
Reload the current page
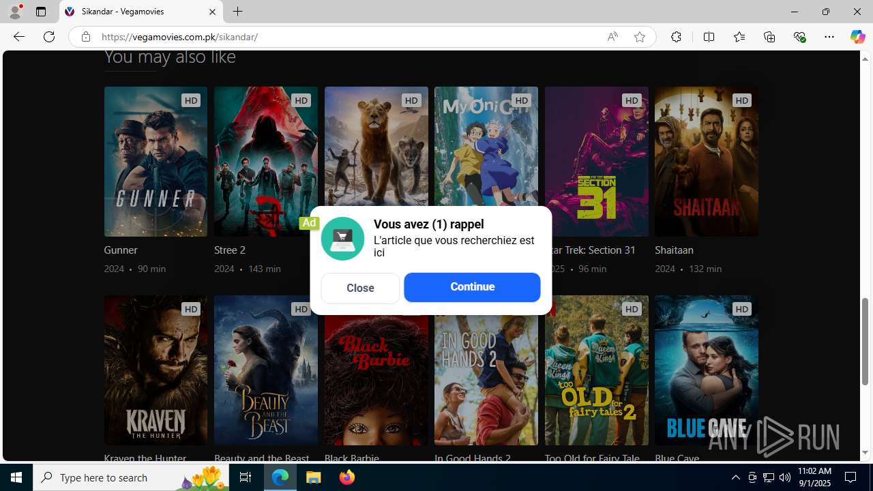[49, 37]
